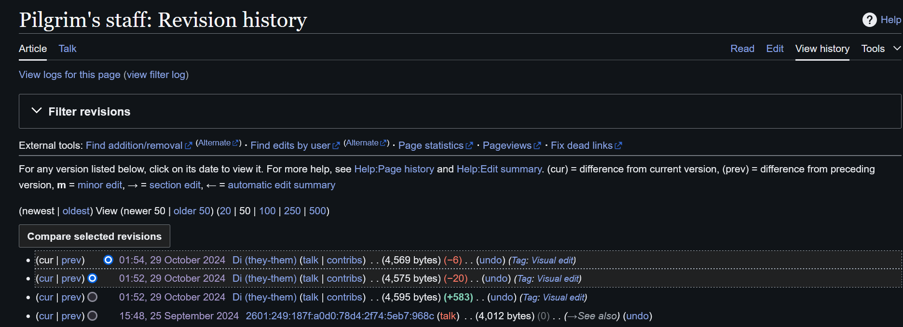Open Help:Edit summary link
Screen dimensions: 903x327
pyautogui.click(x=499, y=169)
